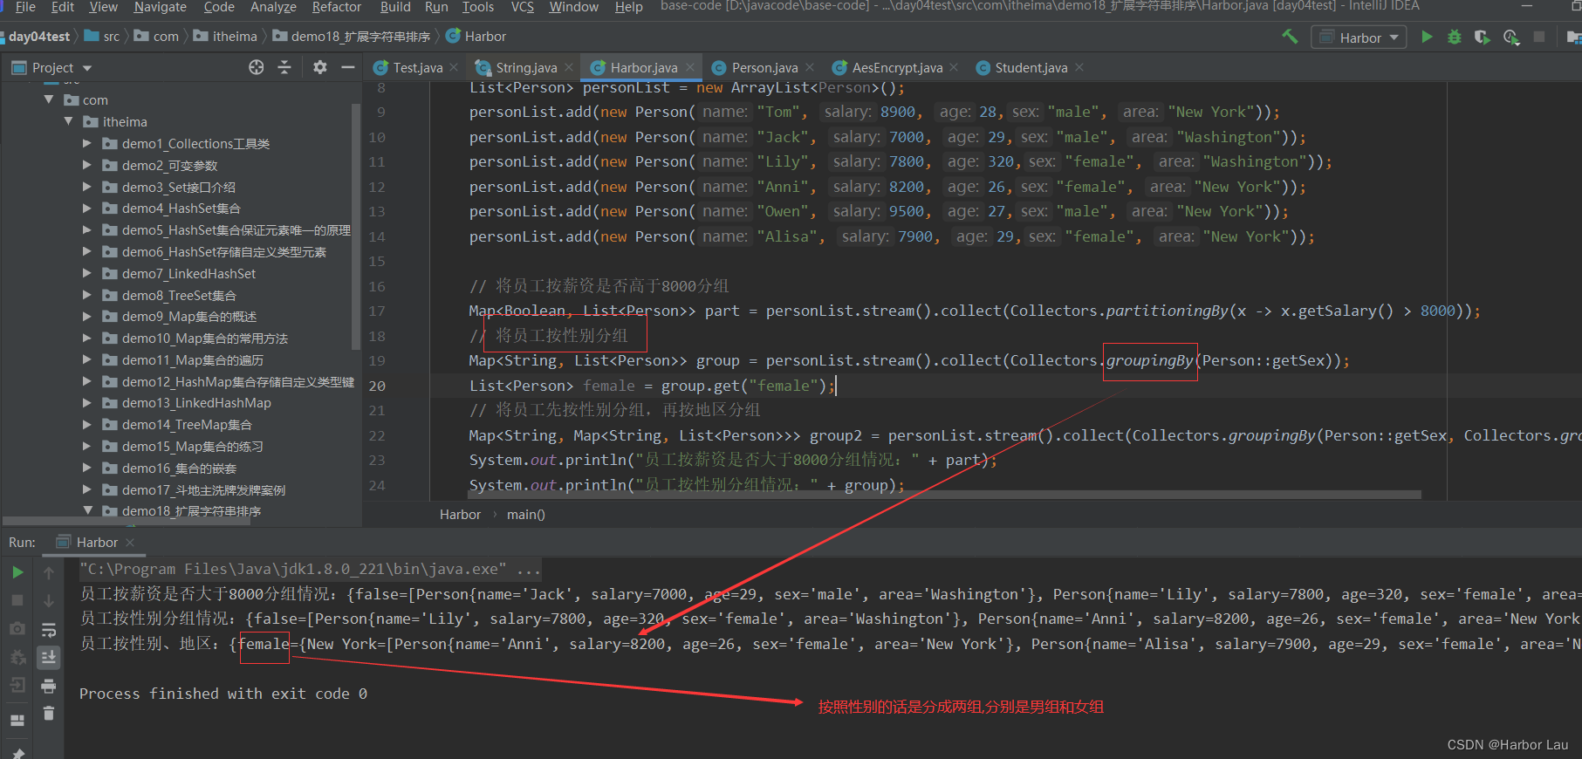Open Project panel gear settings
The width and height of the screenshot is (1582, 759).
(319, 67)
